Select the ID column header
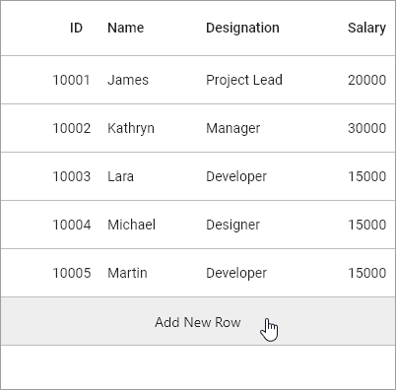The image size is (396, 390). [x=76, y=28]
